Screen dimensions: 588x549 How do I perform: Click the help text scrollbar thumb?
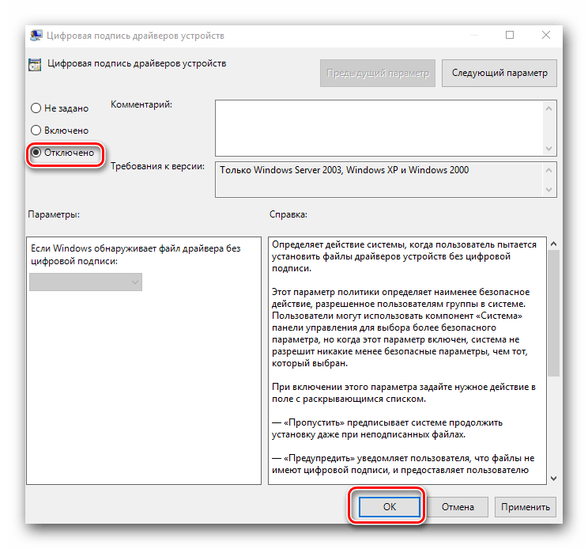[x=553, y=313]
